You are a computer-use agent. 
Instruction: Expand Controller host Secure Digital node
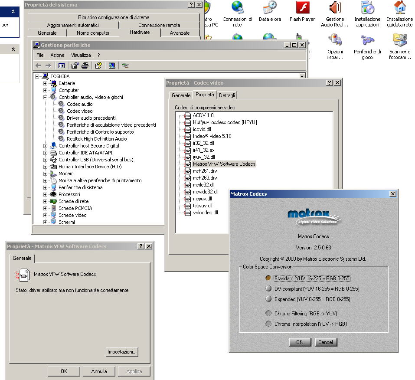tap(45, 146)
